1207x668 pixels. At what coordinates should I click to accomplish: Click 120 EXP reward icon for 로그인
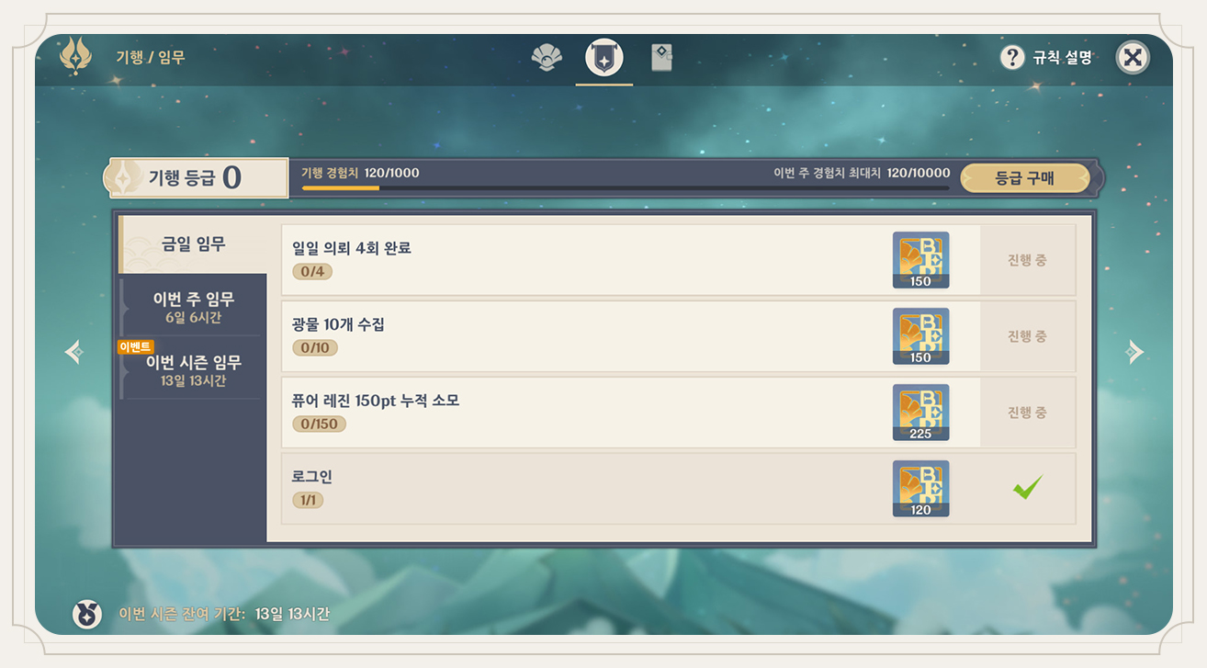tap(920, 489)
